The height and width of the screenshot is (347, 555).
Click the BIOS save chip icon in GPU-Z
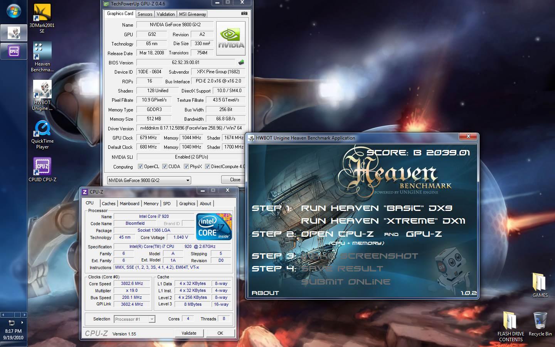pyautogui.click(x=241, y=62)
